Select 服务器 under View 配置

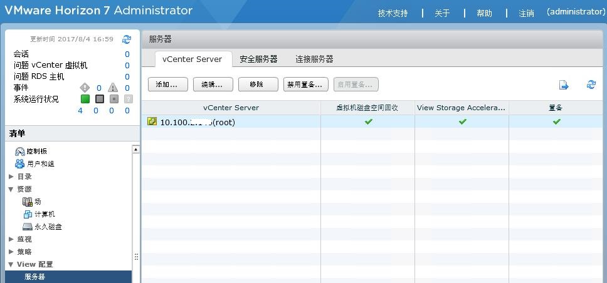coord(68,277)
